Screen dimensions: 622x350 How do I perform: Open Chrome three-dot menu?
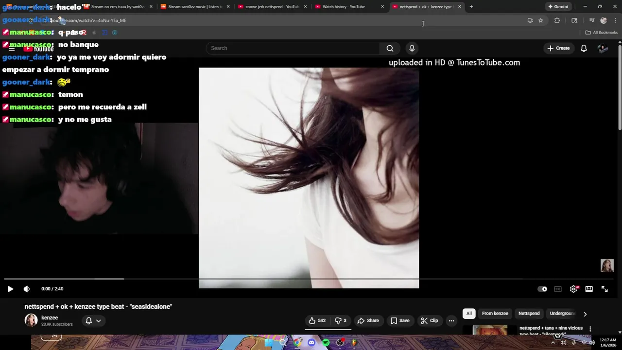coord(616,20)
